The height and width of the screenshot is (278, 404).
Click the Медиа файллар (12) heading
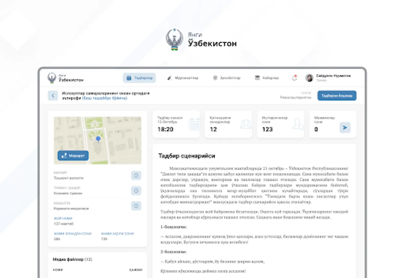pyautogui.click(x=73, y=259)
